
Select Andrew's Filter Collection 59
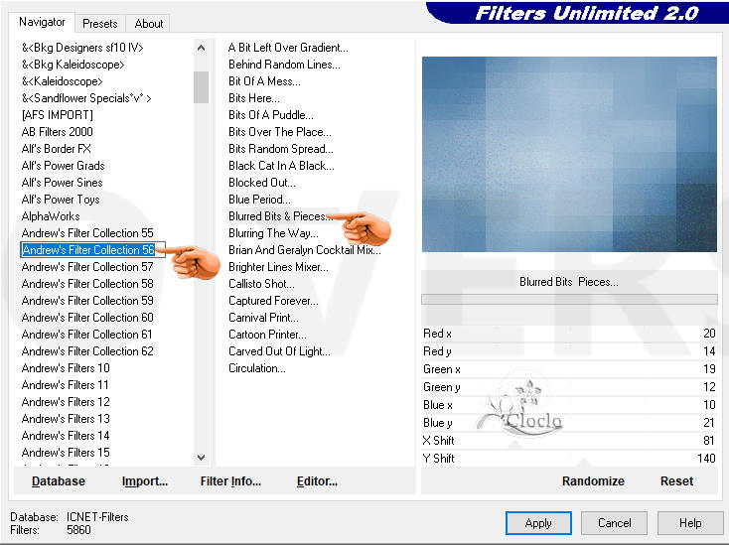click(x=87, y=301)
